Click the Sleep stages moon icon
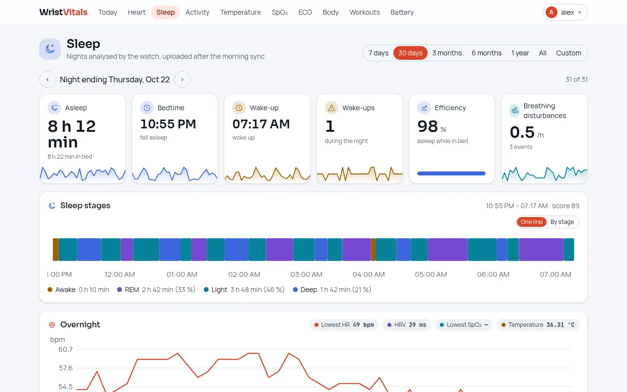The height and width of the screenshot is (392, 627). point(52,206)
